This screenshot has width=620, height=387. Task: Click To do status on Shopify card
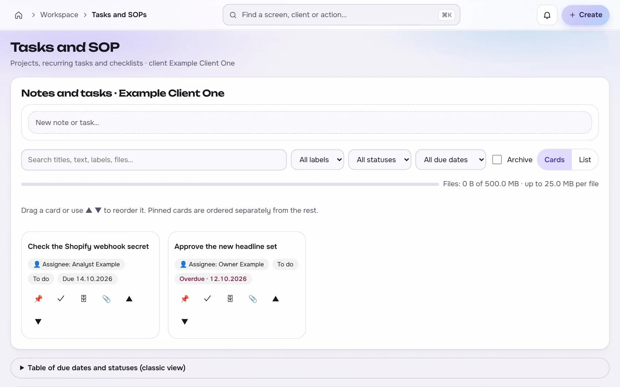pyautogui.click(x=41, y=279)
